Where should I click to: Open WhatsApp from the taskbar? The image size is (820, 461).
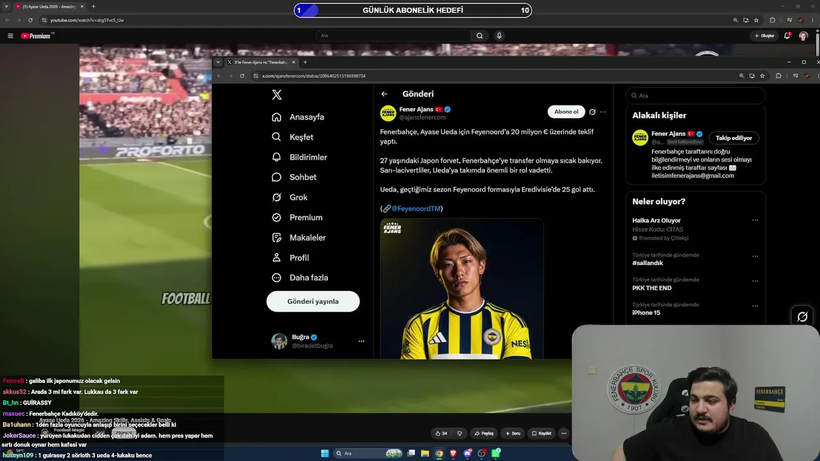(496, 453)
